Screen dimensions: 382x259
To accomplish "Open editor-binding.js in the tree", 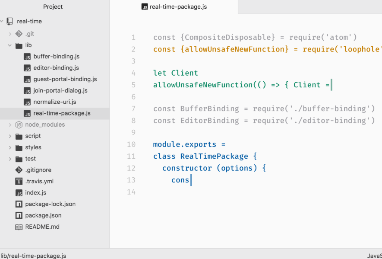I will 56,68.
